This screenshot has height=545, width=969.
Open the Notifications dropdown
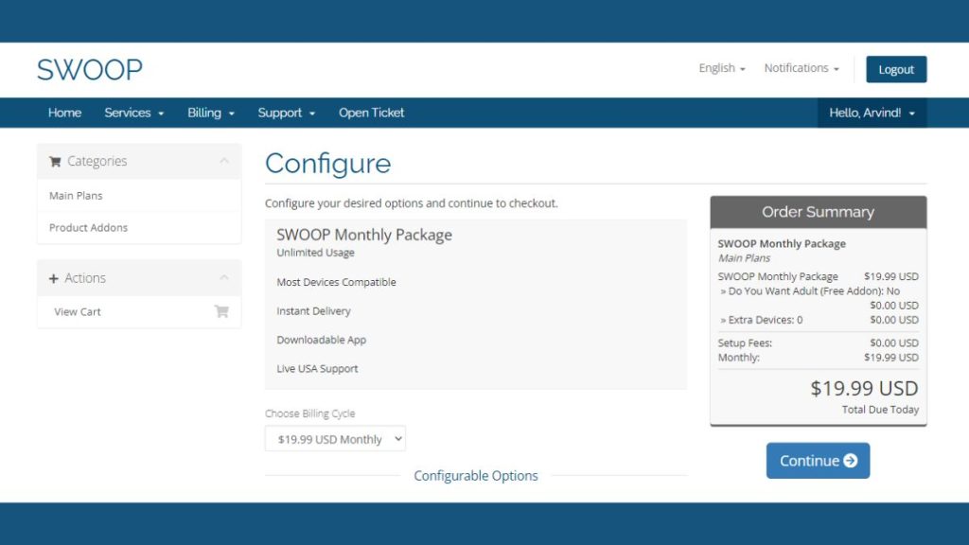tap(802, 68)
